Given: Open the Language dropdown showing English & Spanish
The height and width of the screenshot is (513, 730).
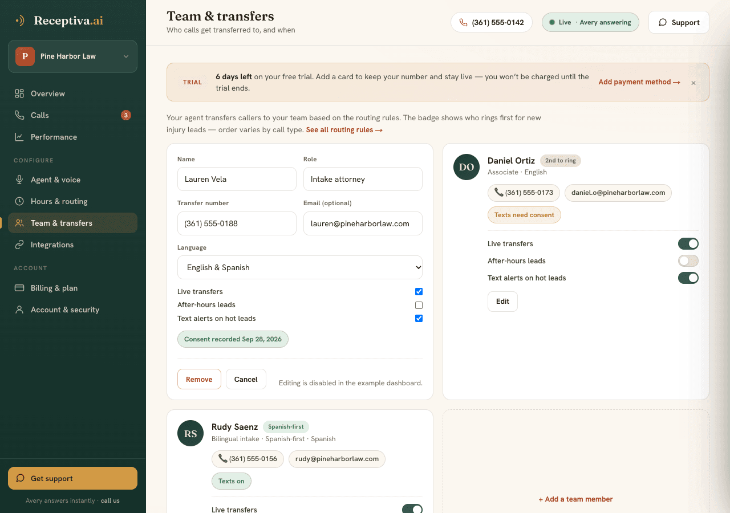Looking at the screenshot, I should (x=300, y=267).
